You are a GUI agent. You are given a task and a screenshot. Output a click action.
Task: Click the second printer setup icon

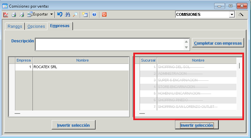click(22, 15)
